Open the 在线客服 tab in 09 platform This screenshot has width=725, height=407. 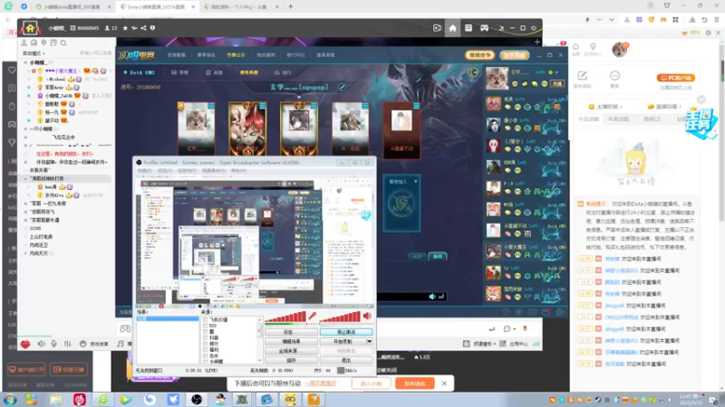click(176, 55)
